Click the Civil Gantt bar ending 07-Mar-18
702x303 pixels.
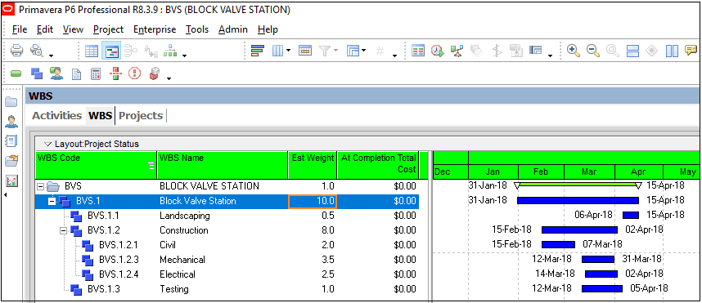pyautogui.click(x=558, y=245)
